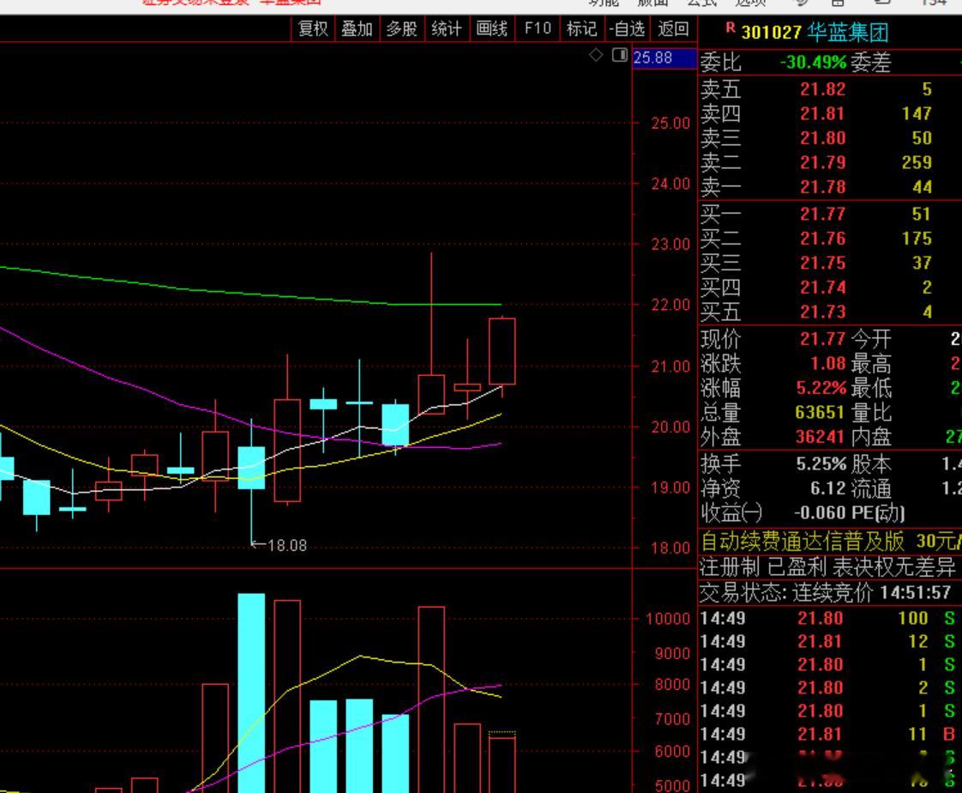The image size is (962, 793).
Task: Select the 卖五 21.82 ask row
Action: click(829, 89)
